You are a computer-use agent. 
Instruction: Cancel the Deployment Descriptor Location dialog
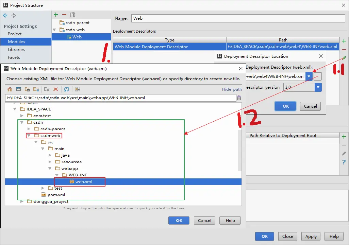[x=311, y=106]
